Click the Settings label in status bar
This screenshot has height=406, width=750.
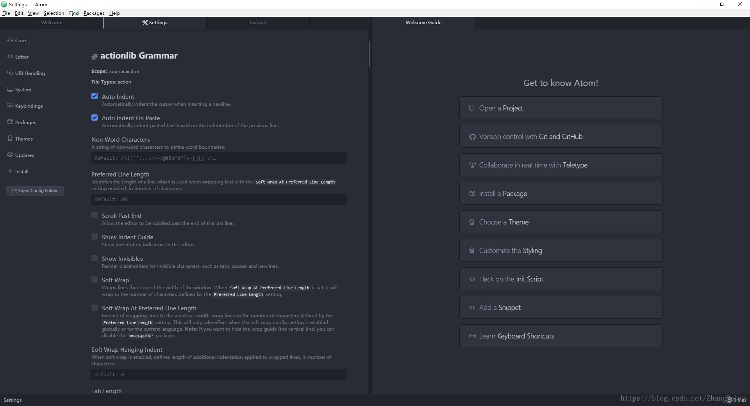(x=12, y=400)
